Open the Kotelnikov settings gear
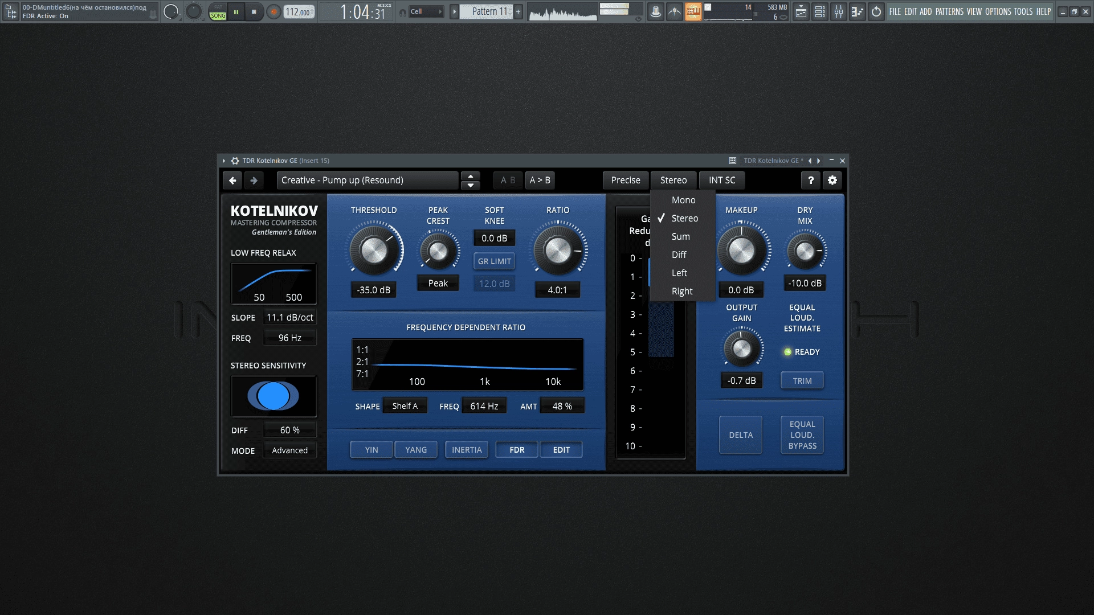 pos(832,181)
